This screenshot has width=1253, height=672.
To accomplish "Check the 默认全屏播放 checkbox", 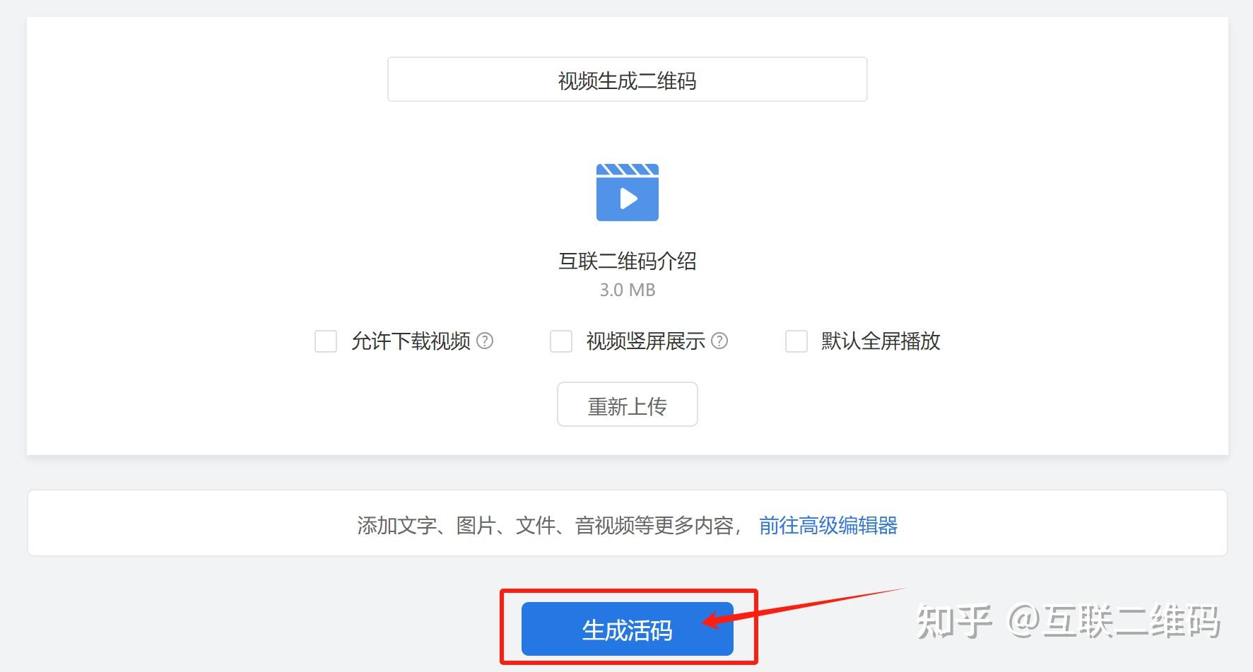I will tap(796, 341).
